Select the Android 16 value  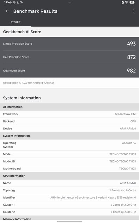(129, 143)
